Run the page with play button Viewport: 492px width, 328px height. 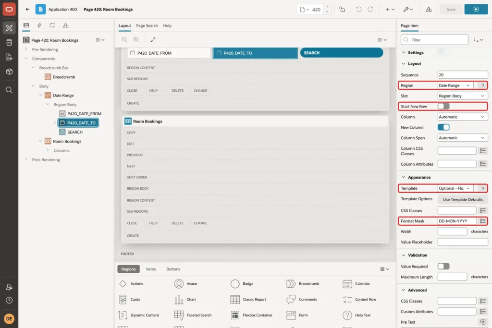[x=476, y=10]
